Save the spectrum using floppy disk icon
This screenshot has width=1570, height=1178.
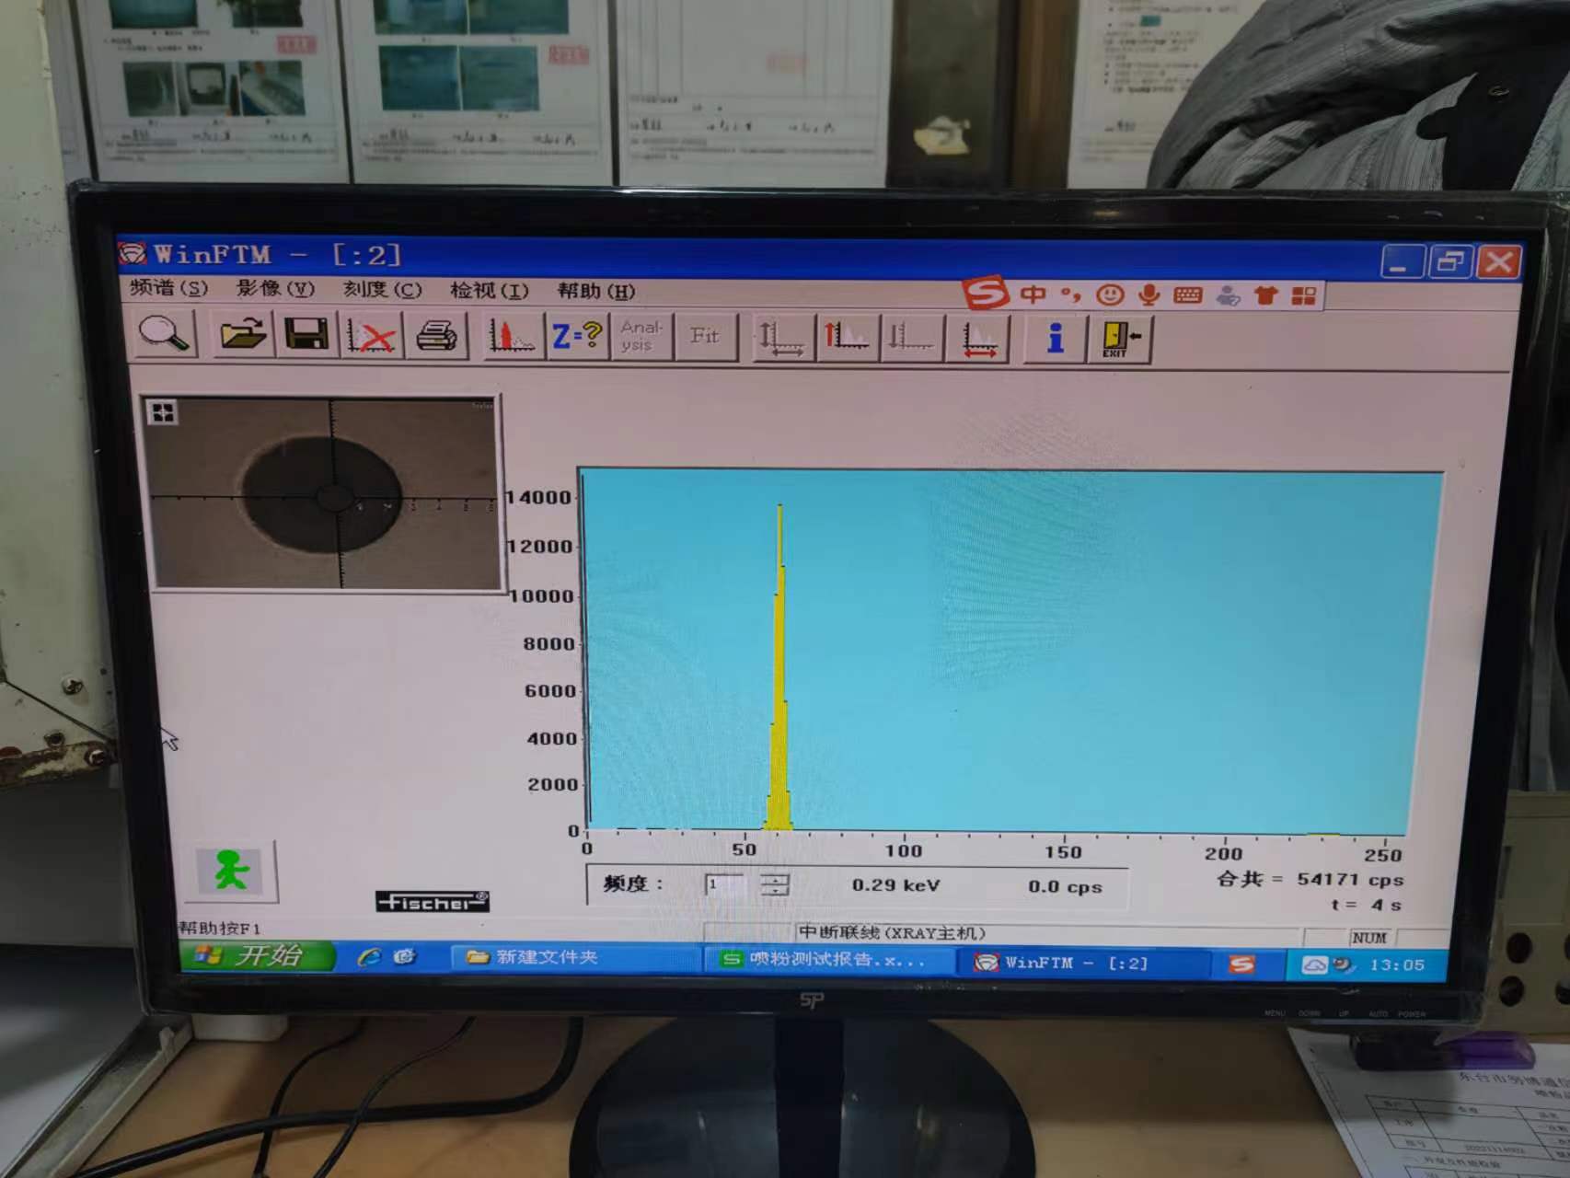point(306,335)
